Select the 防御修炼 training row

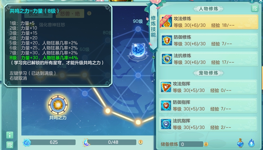tap(209, 41)
